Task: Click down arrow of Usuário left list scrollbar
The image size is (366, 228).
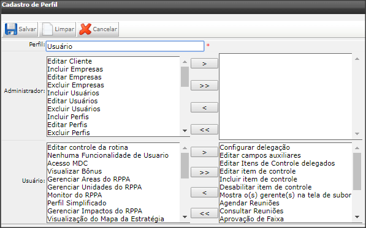Action: [185, 217]
